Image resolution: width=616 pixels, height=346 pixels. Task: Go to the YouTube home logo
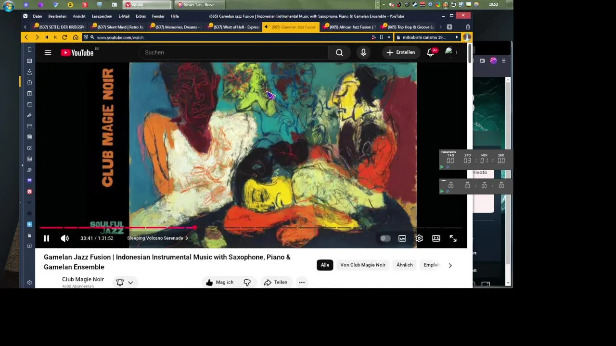77,53
